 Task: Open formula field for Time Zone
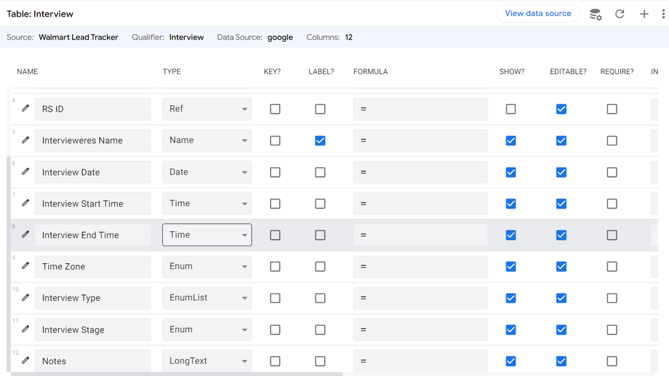(x=421, y=266)
